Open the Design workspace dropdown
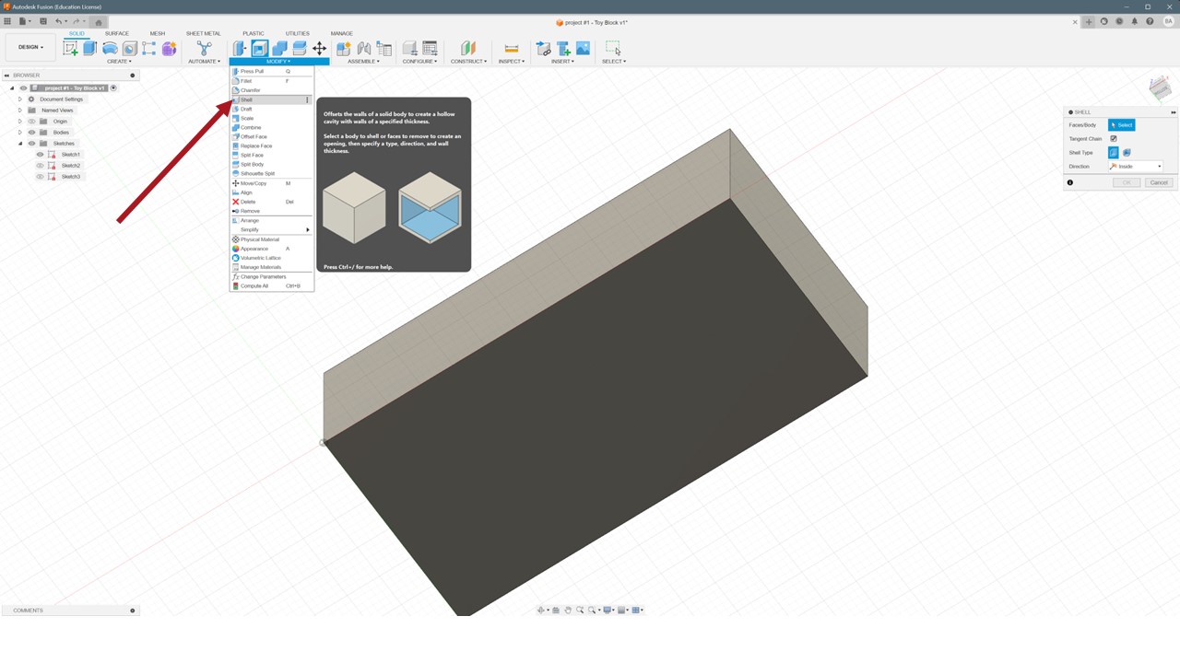 tap(30, 47)
